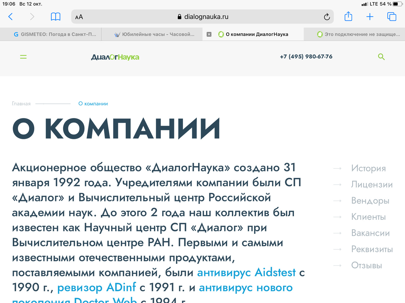Select the unprotected connection warning tab
The width and height of the screenshot is (405, 303).
coord(358,34)
